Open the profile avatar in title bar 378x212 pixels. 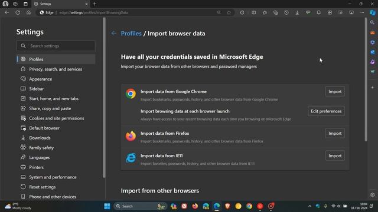click(5, 4)
